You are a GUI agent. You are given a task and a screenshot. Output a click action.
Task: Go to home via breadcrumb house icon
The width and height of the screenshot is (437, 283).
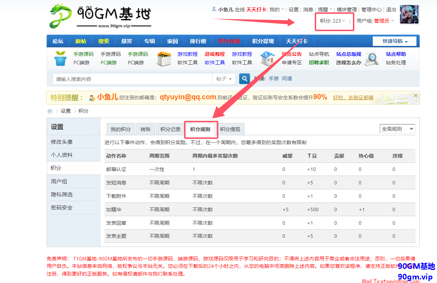click(x=50, y=111)
